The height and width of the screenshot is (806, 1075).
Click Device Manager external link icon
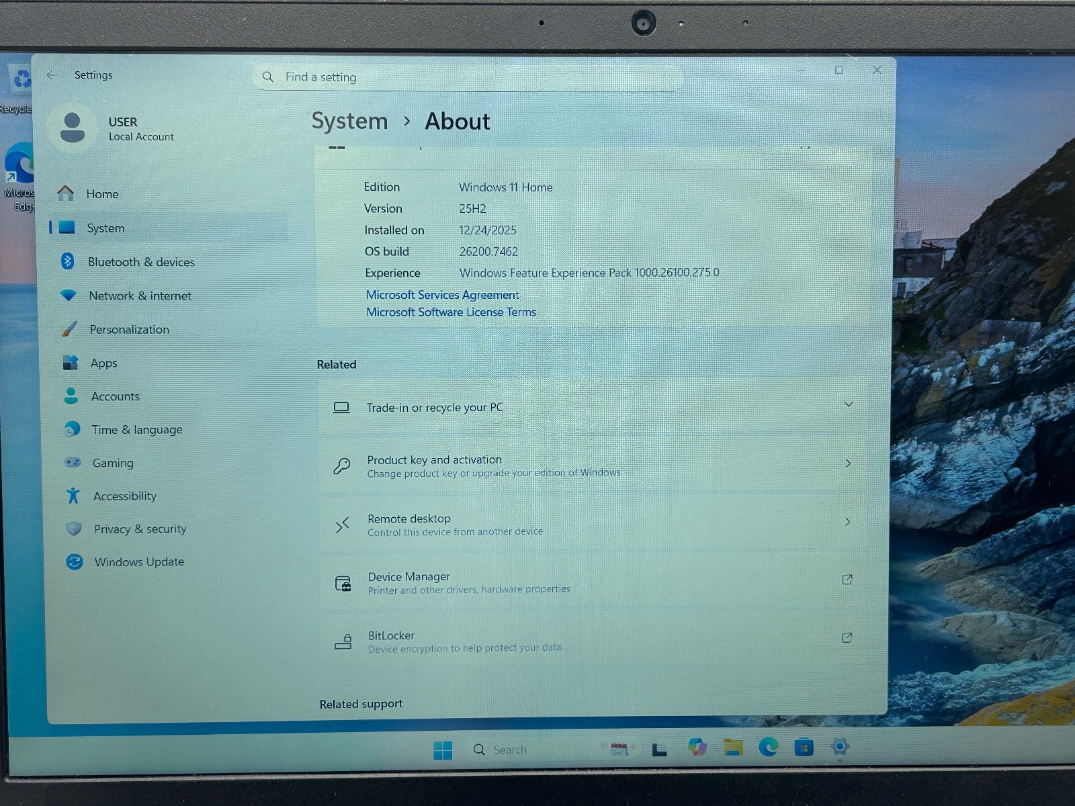(x=847, y=580)
